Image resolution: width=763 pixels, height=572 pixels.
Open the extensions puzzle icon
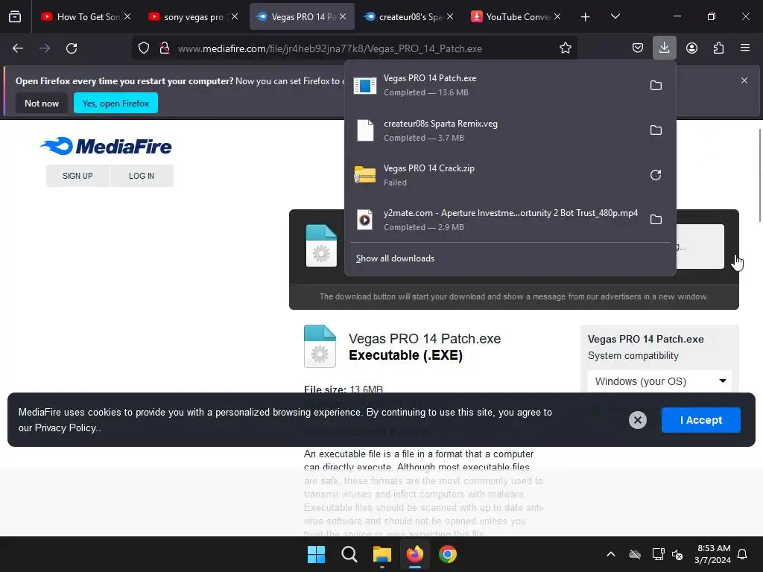[718, 48]
